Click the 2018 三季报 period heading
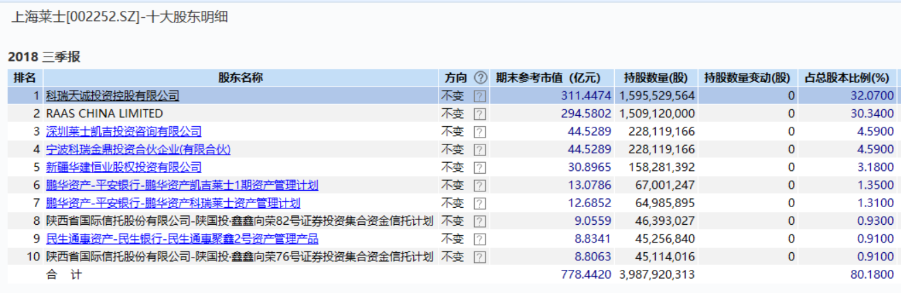Viewport: 901px width, 293px height. [x=44, y=57]
